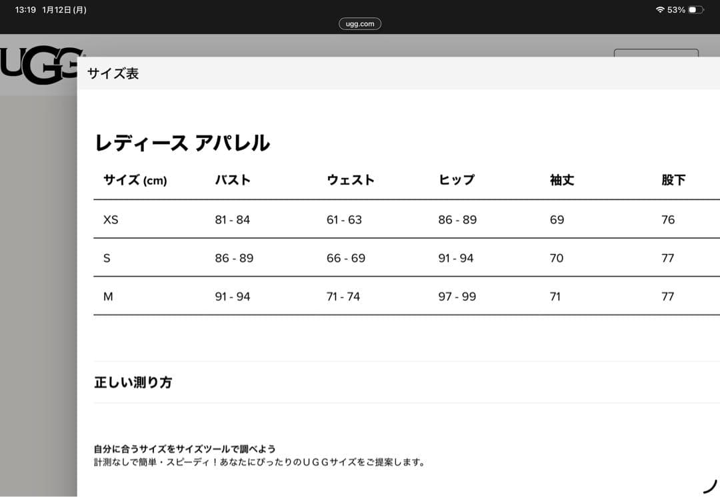Expand the 正しい測り方 accordion section
This screenshot has width=720, height=497.
(x=133, y=382)
